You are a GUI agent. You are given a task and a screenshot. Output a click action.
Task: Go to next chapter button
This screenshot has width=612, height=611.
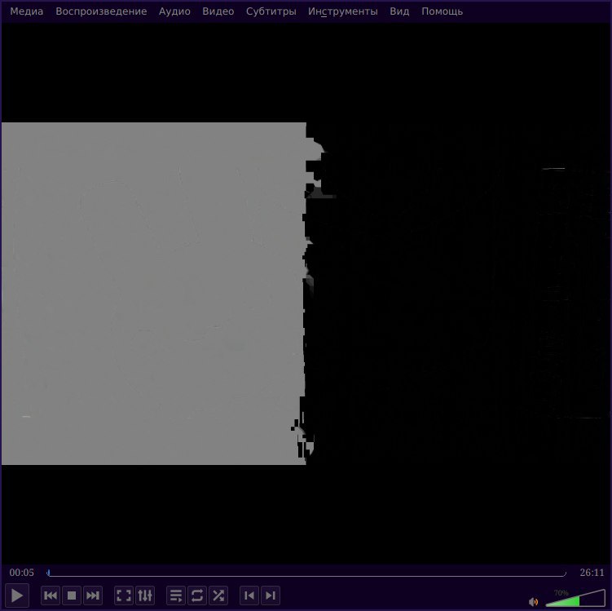[x=271, y=596]
